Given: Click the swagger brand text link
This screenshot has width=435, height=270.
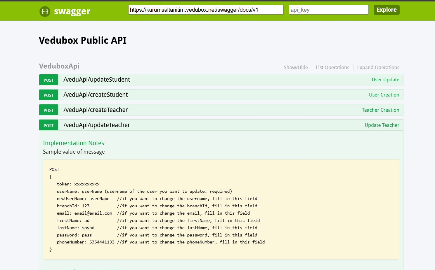Looking at the screenshot, I should [x=72, y=11].
